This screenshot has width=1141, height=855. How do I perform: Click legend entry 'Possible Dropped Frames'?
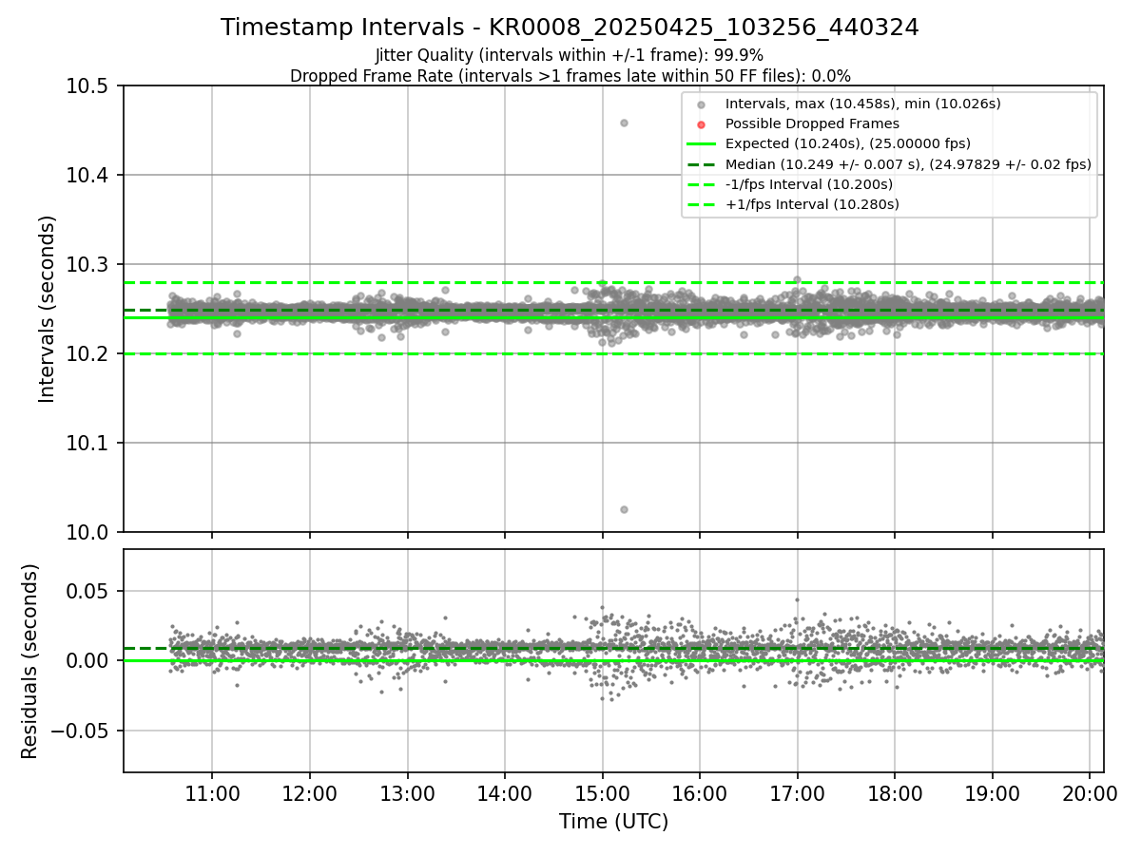(x=812, y=123)
